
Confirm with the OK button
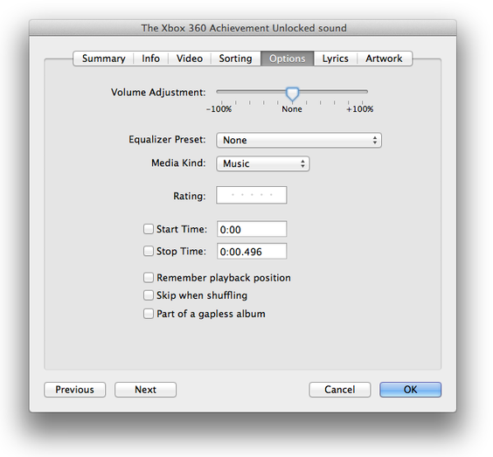pyautogui.click(x=411, y=390)
